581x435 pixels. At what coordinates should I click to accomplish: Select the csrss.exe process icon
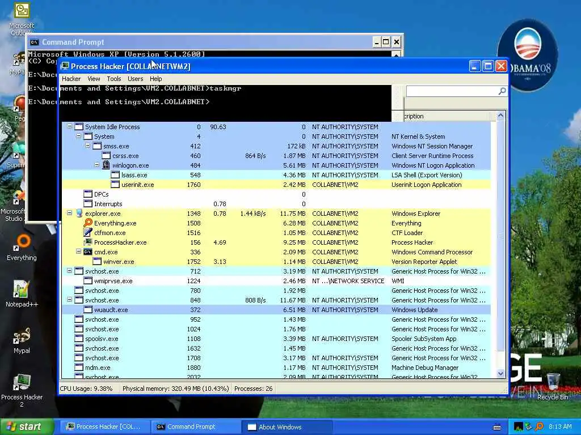[106, 155]
